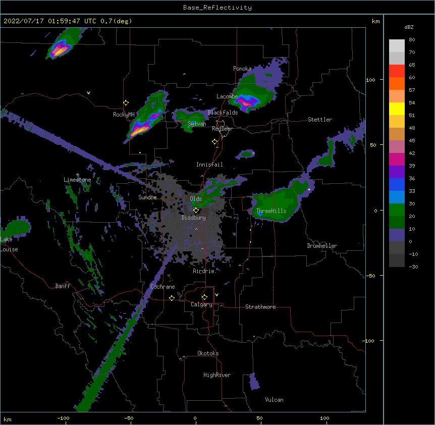Select the yellow diamond marker south of RedDeer
Screen dimensions: 435x425
tap(214, 142)
